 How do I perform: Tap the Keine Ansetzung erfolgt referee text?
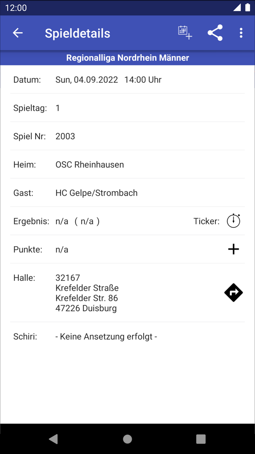click(x=106, y=336)
